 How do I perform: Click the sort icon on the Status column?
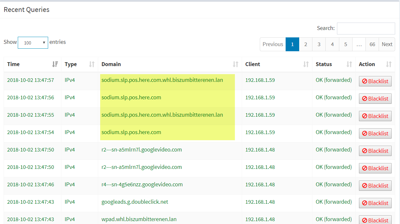coord(349,64)
